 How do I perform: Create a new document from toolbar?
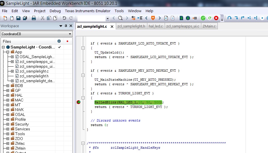(5, 18)
